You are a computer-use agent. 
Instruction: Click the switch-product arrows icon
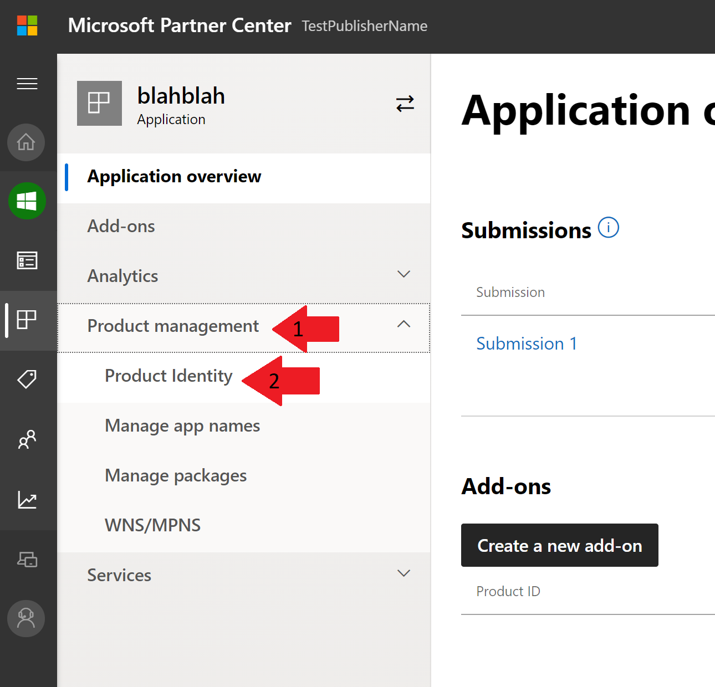pyautogui.click(x=405, y=104)
